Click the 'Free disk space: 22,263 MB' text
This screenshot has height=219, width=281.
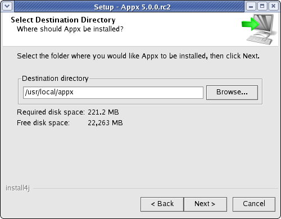tap(70, 123)
